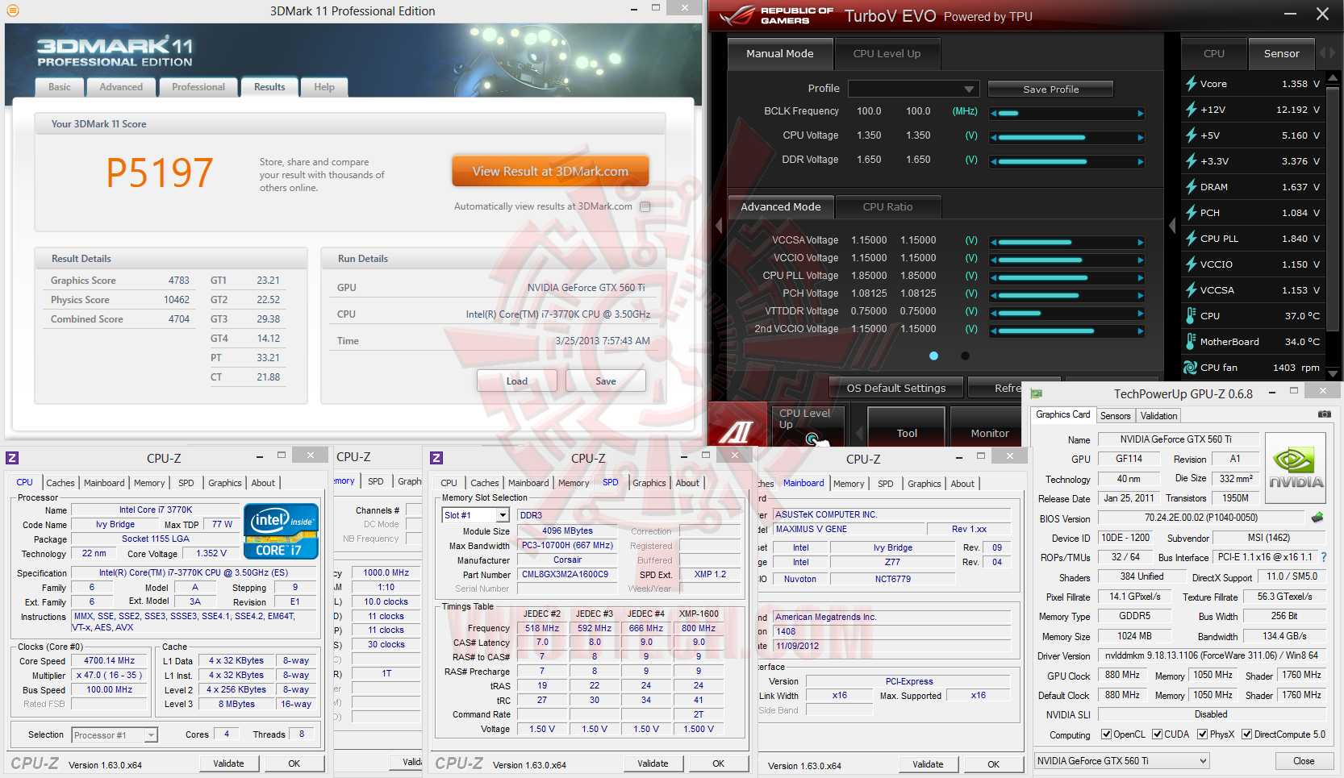The image size is (1344, 778).
Task: Switch to CPU Level Up tab in TurboV
Action: click(x=887, y=54)
